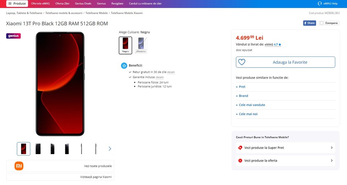The width and height of the screenshot is (347, 185).
Task: Click the Xiaomi brand logo
Action: pos(19,166)
